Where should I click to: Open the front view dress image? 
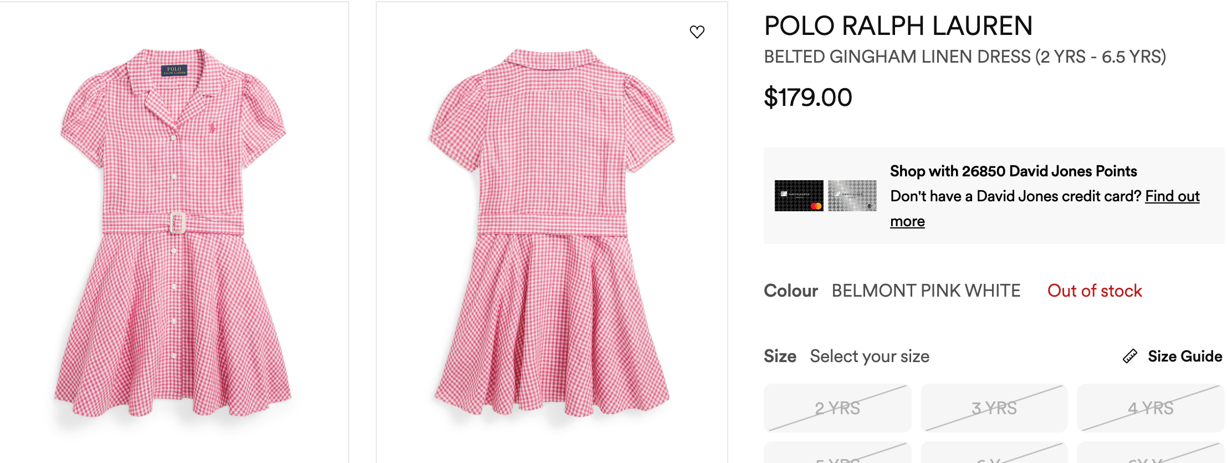coord(173,232)
